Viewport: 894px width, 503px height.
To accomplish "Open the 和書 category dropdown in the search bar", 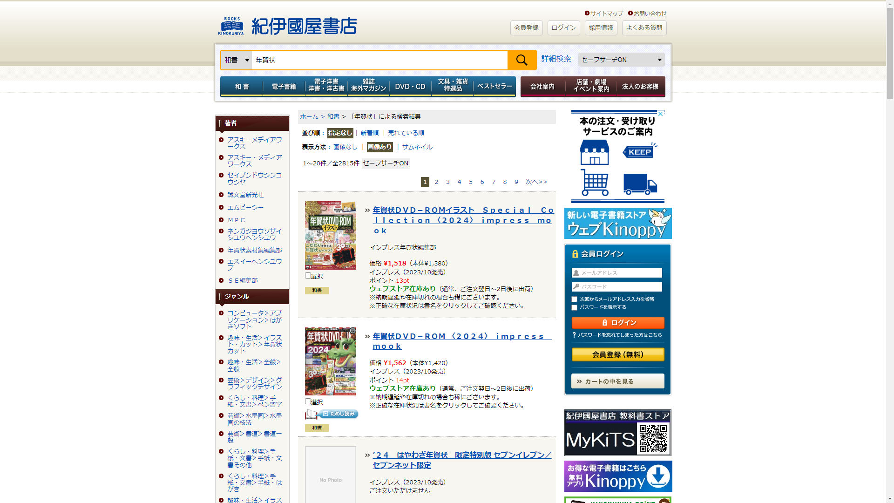I will [x=237, y=60].
